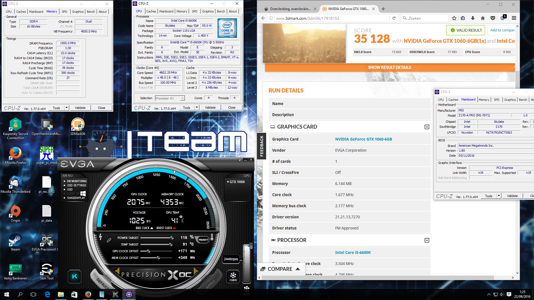Open fan CURVE settings in Precision

[233, 277]
